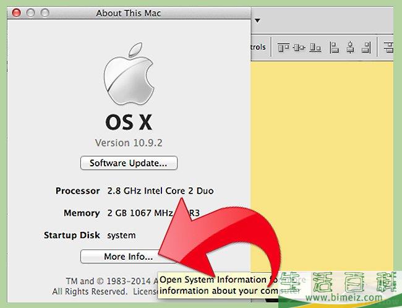Click the OS X heading text
The height and width of the screenshot is (308, 402).
(x=129, y=122)
